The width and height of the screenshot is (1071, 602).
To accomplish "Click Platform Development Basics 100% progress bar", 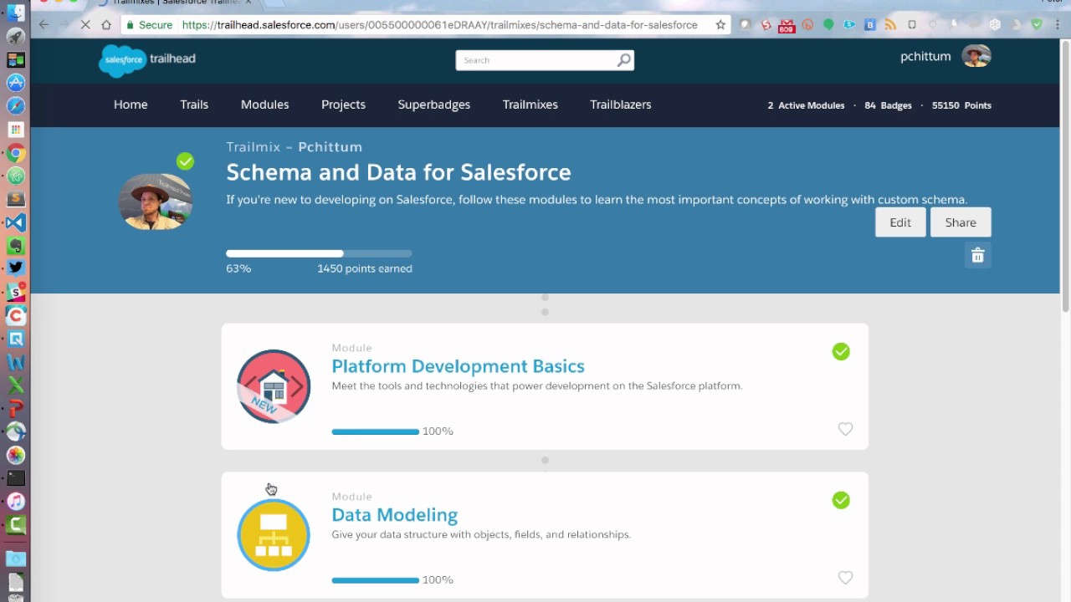I will coord(375,431).
